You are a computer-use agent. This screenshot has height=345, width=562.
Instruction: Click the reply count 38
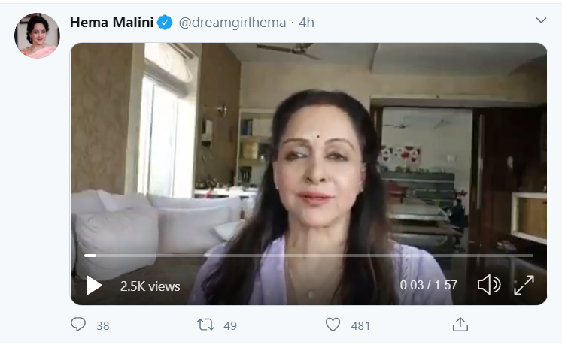pos(103,325)
